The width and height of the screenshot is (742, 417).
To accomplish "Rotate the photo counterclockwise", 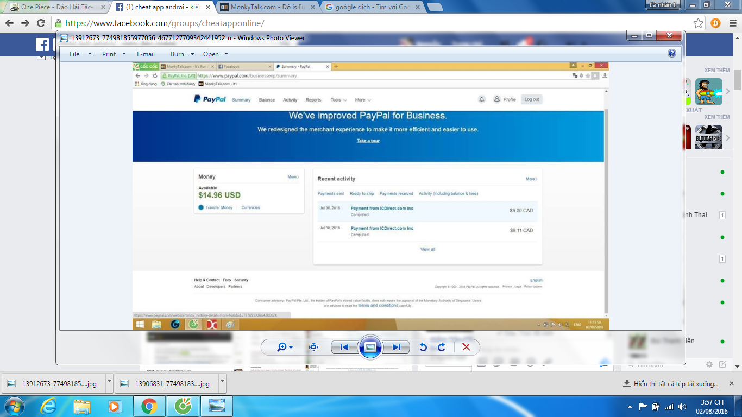I will pos(423,347).
